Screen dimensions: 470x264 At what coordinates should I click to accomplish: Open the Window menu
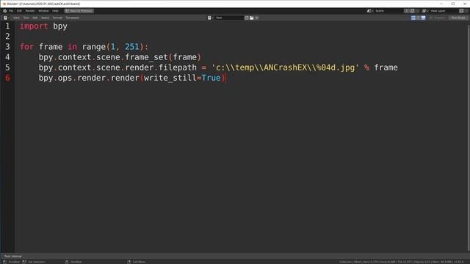point(43,11)
